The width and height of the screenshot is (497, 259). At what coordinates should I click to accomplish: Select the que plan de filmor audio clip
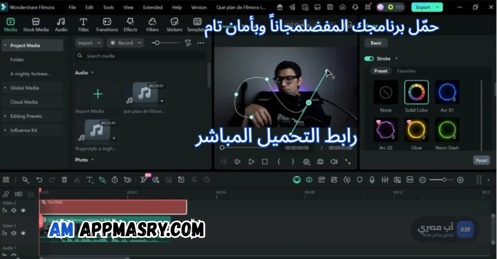(145, 94)
